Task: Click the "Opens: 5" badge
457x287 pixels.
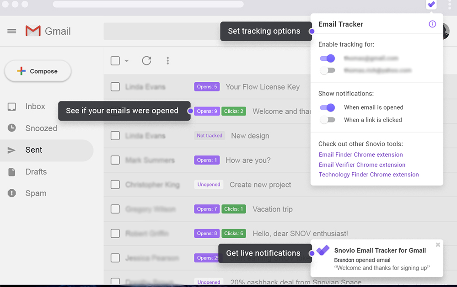Action: pyautogui.click(x=207, y=87)
